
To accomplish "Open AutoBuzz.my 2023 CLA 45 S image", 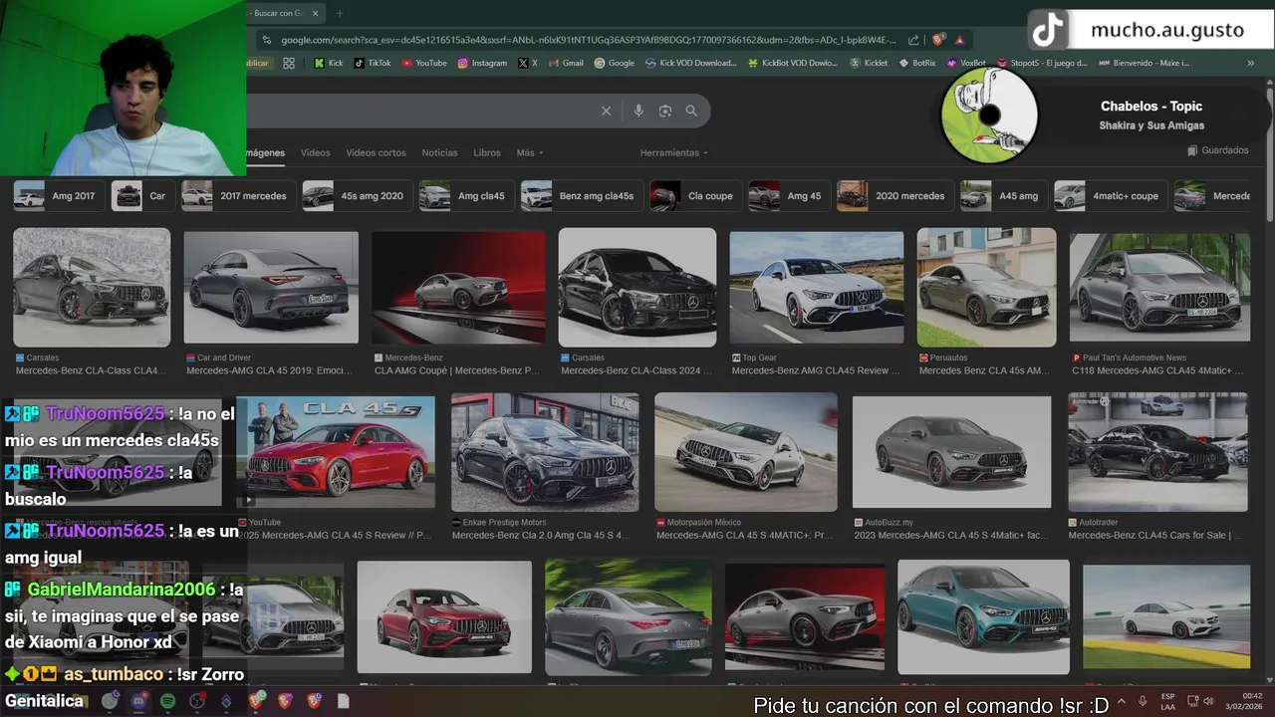I will 951,452.
